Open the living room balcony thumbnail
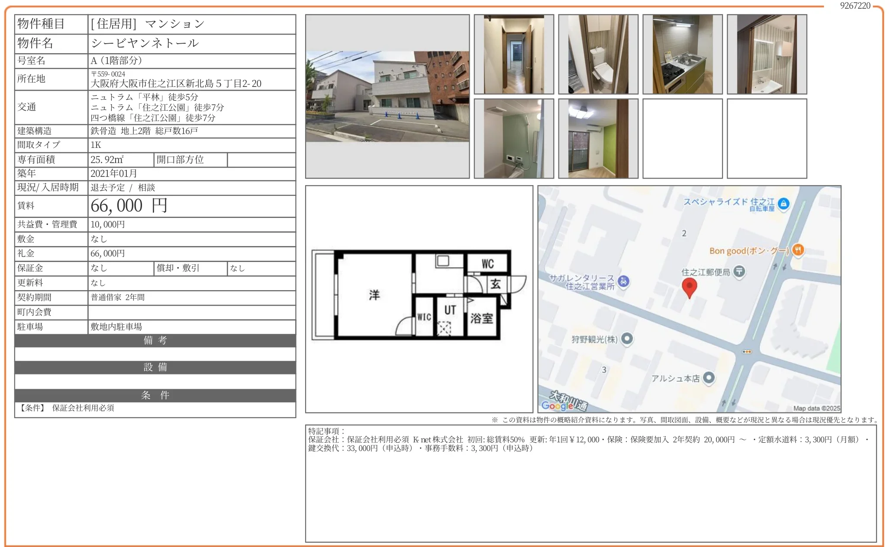The image size is (890, 547). tap(598, 138)
